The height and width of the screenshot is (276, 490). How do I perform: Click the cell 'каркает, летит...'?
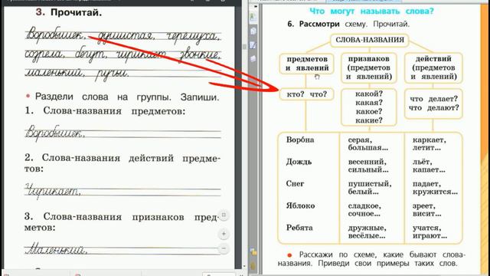pyautogui.click(x=430, y=144)
